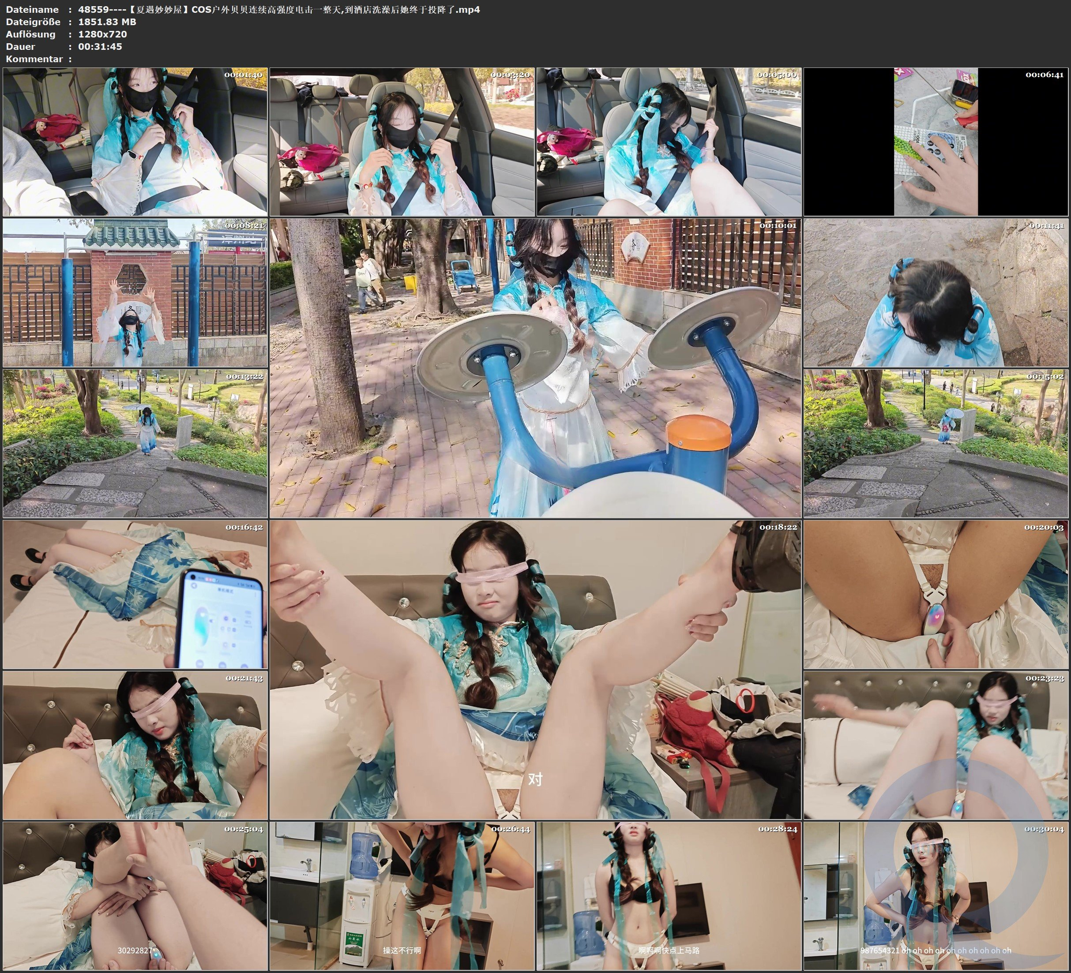Open the 00:11:41 overhead view thumbnail
Screen dimensions: 1071x973
click(x=936, y=292)
